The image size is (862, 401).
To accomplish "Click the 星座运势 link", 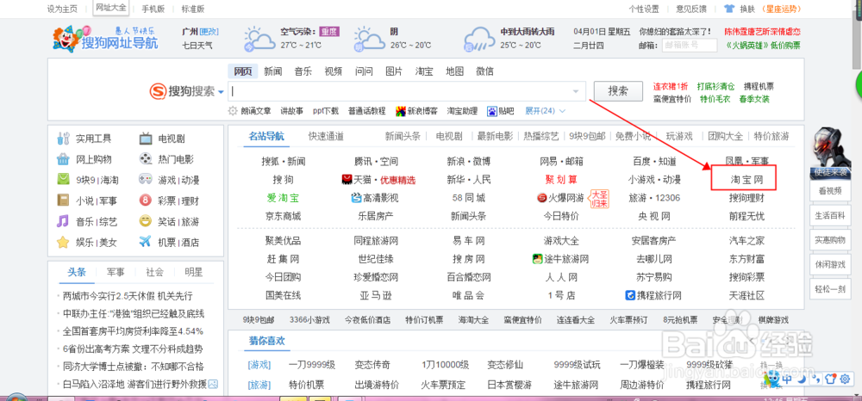I will [781, 9].
